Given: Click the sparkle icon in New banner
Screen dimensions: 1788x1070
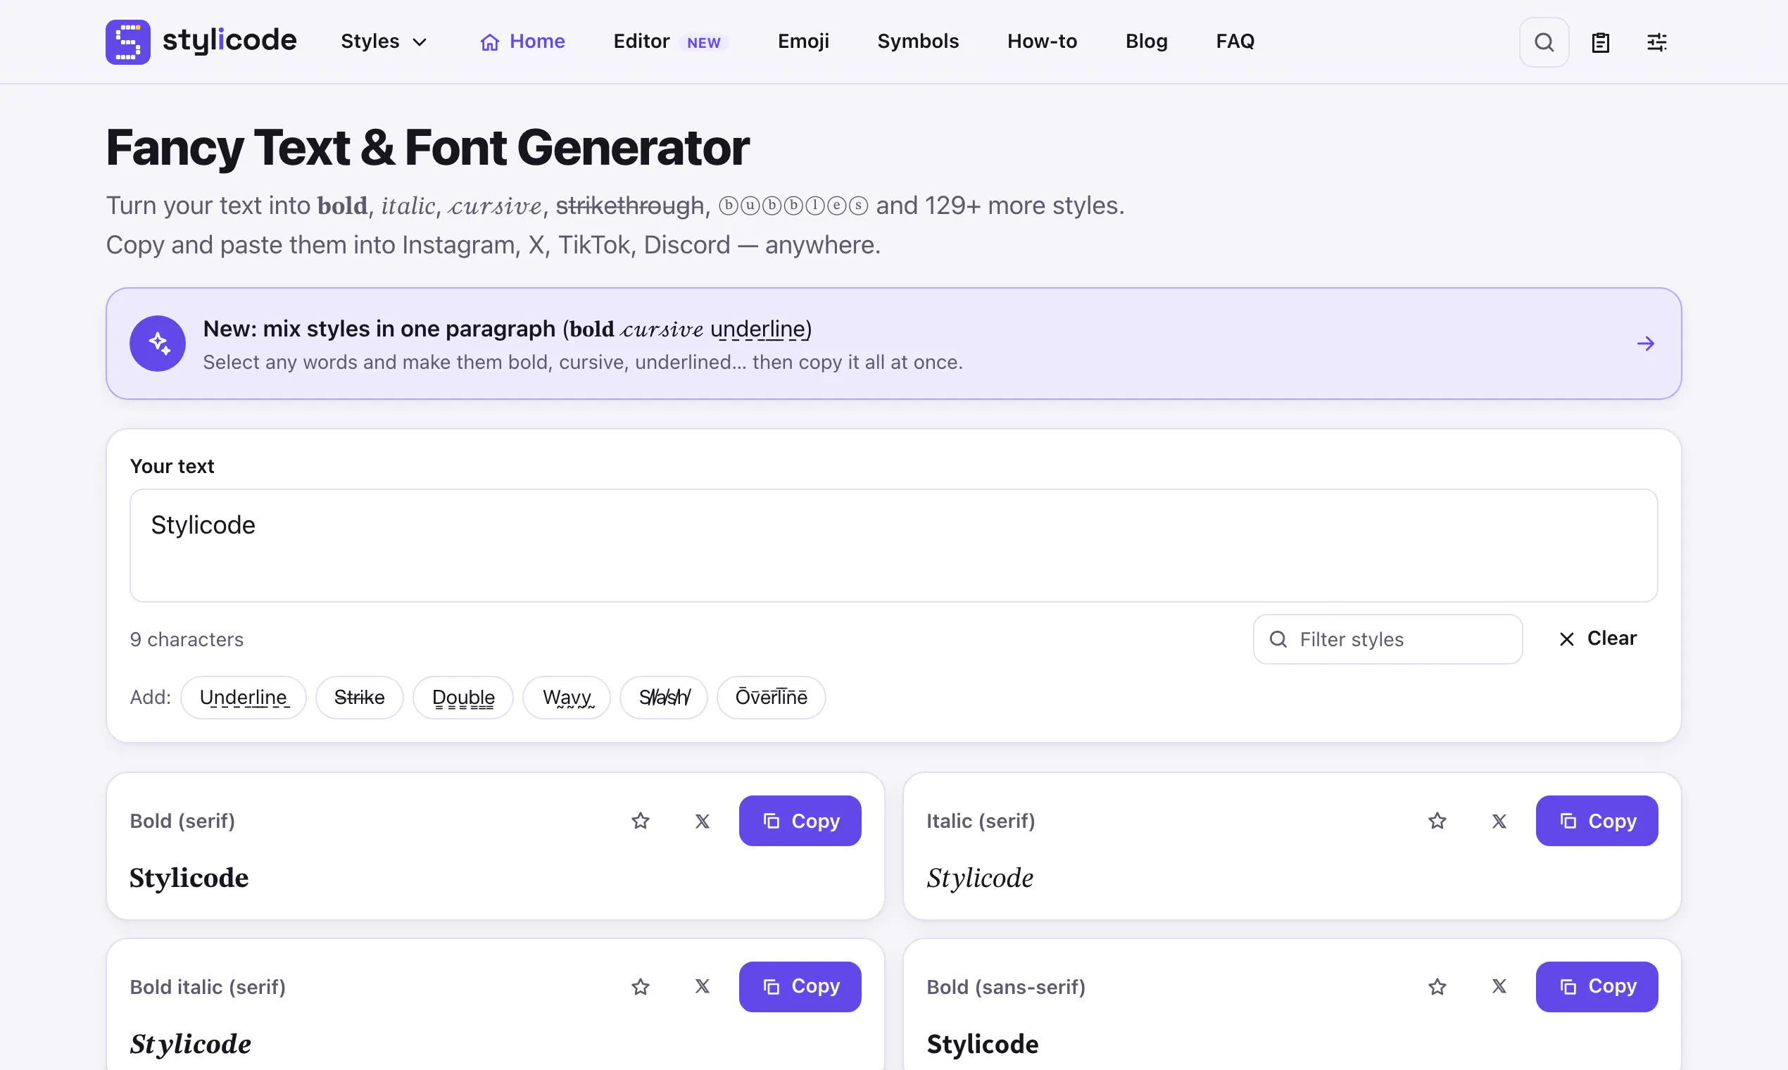Looking at the screenshot, I should (x=157, y=344).
